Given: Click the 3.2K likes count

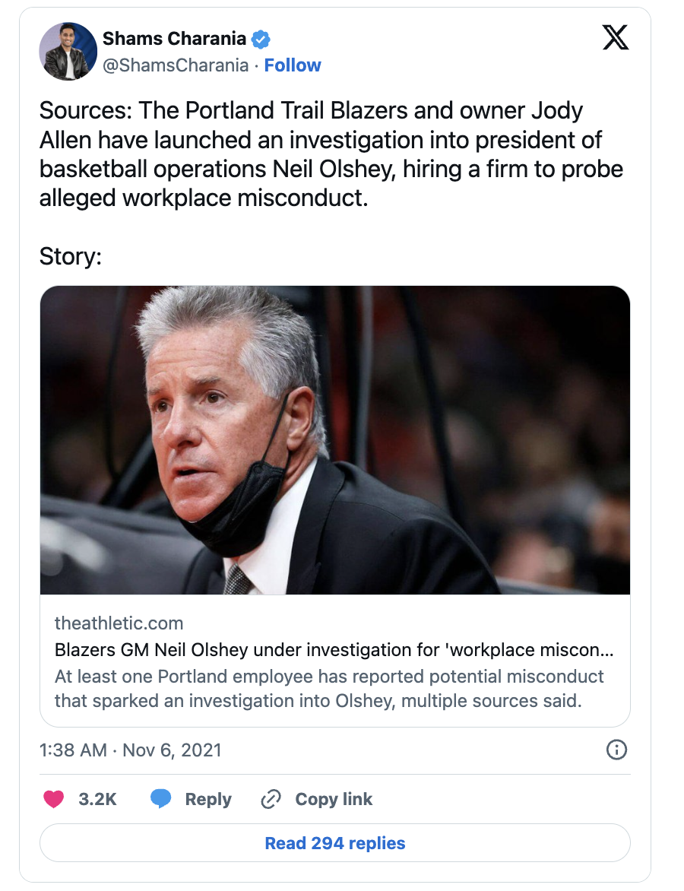Looking at the screenshot, I should [97, 799].
